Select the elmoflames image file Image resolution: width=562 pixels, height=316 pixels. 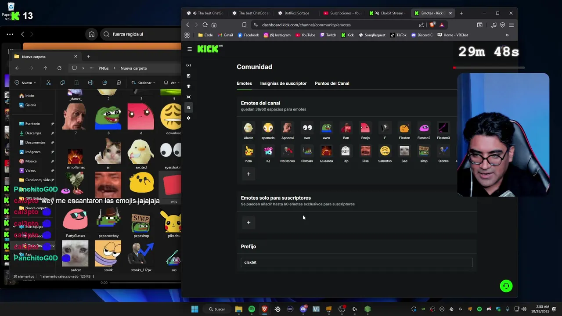click(76, 158)
